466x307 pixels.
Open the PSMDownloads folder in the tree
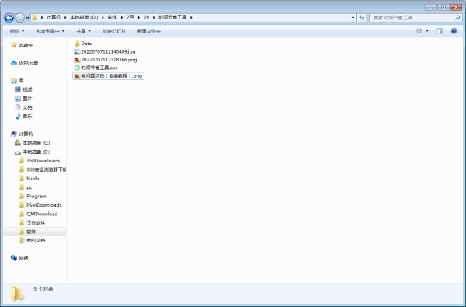coord(40,205)
